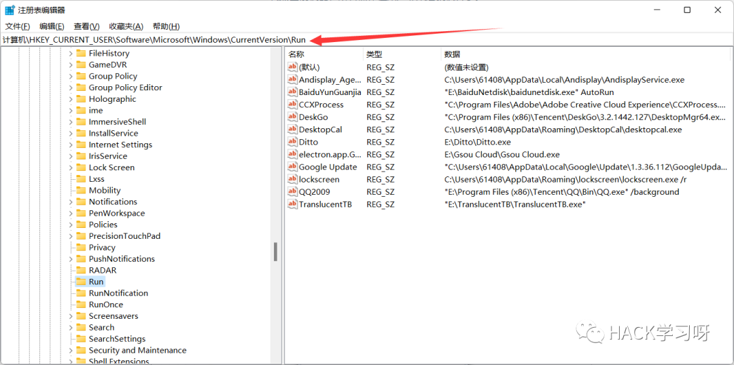Expand the Internet Settings key
Image resolution: width=734 pixels, height=365 pixels.
point(71,145)
